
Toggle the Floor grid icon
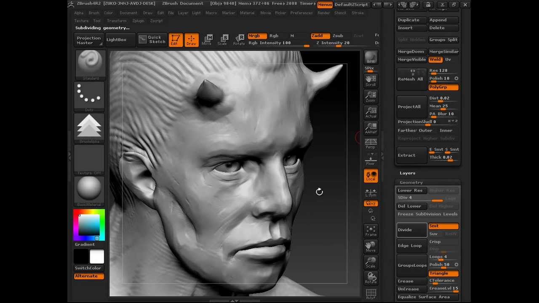[x=371, y=159]
